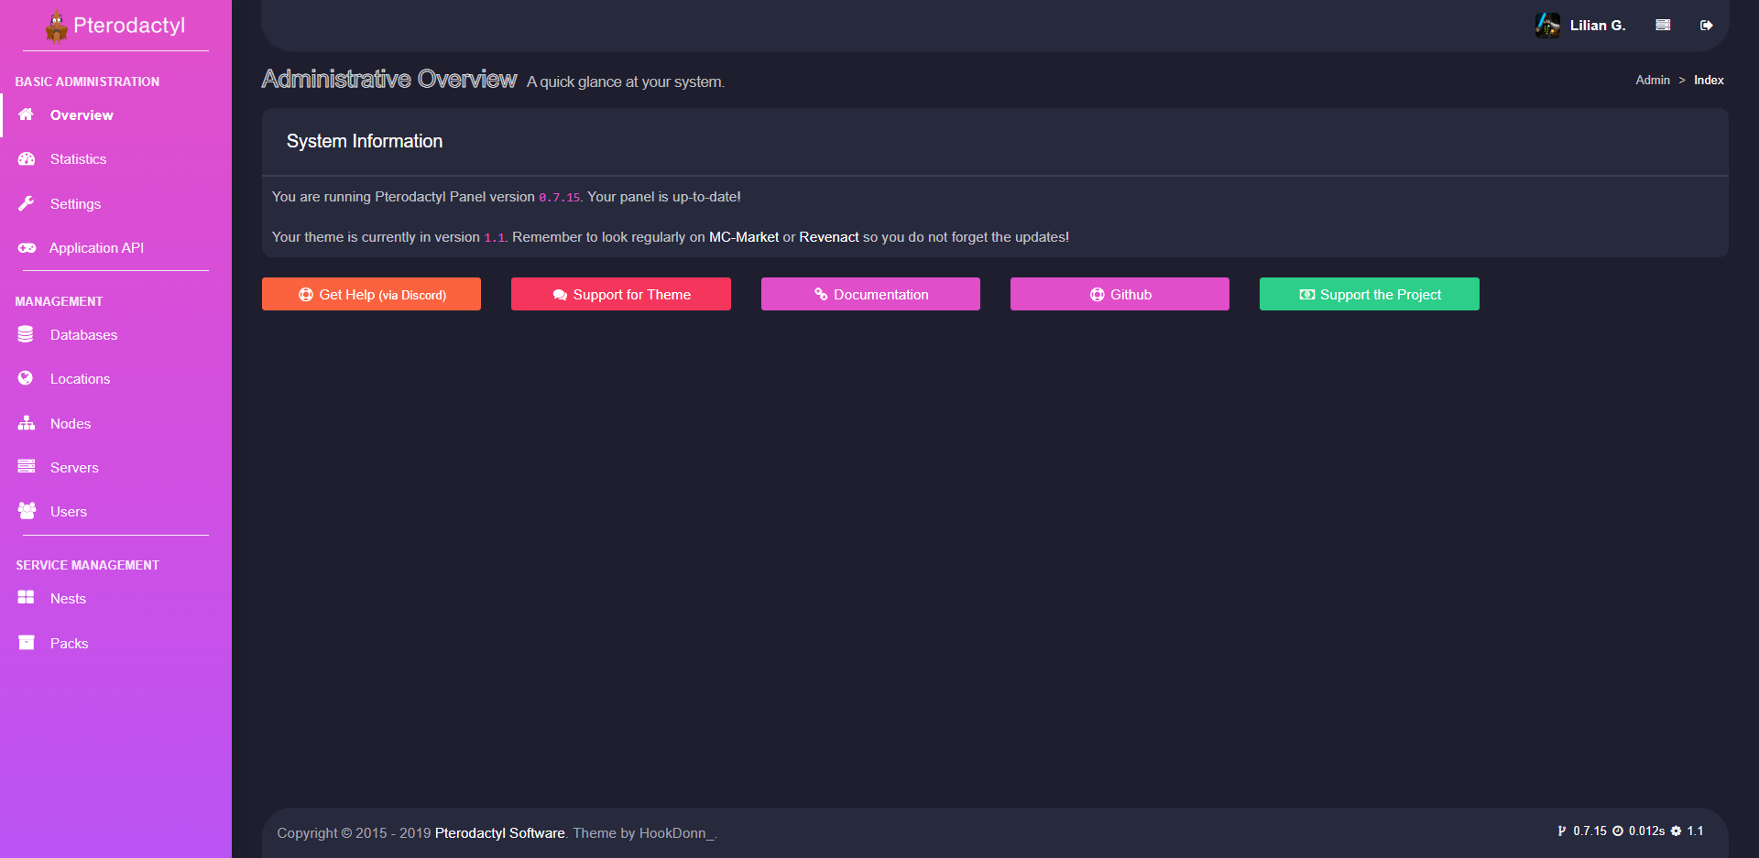Click the Statistics gauge icon in sidebar
1759x858 pixels.
27,159
